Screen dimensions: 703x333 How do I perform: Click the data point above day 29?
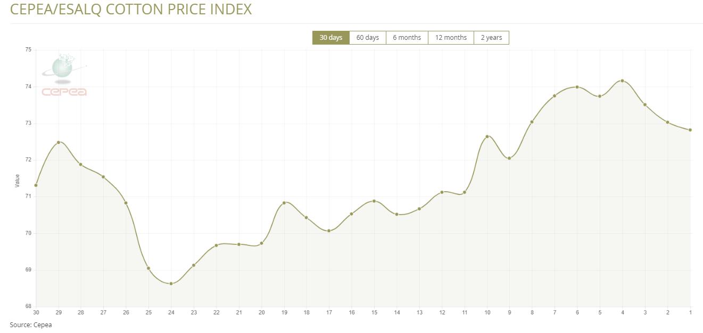click(x=59, y=142)
